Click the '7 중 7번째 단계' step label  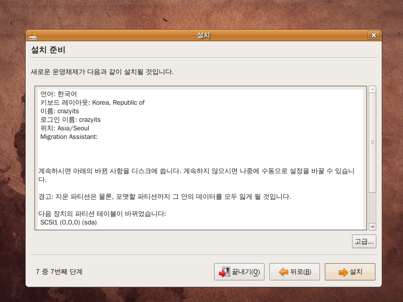point(59,272)
